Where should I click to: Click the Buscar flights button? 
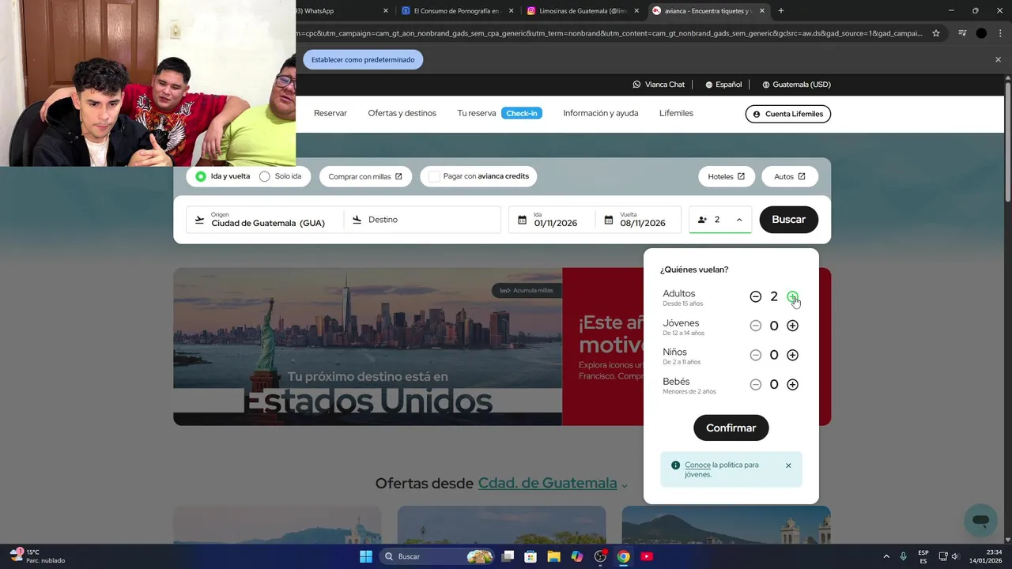coord(788,220)
